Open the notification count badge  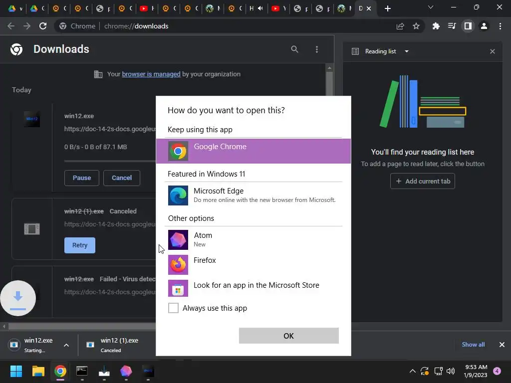[x=497, y=371]
